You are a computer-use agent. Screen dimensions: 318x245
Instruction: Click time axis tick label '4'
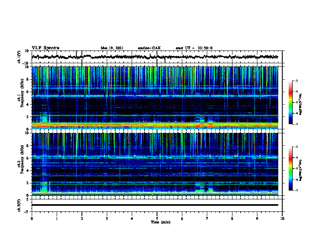tap(132, 219)
